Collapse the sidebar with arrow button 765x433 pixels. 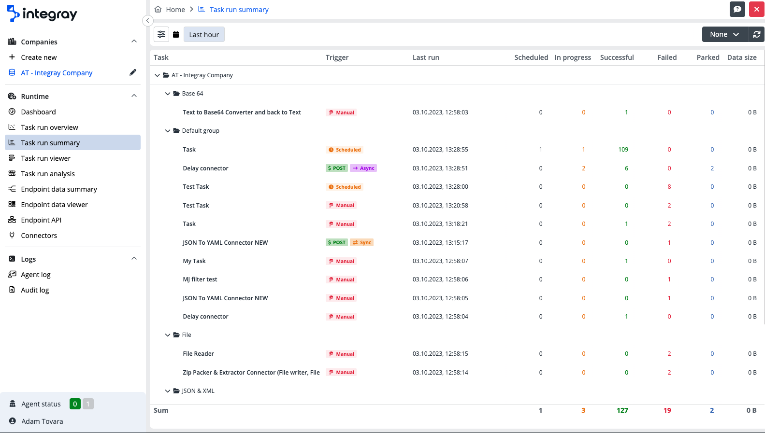tap(148, 20)
